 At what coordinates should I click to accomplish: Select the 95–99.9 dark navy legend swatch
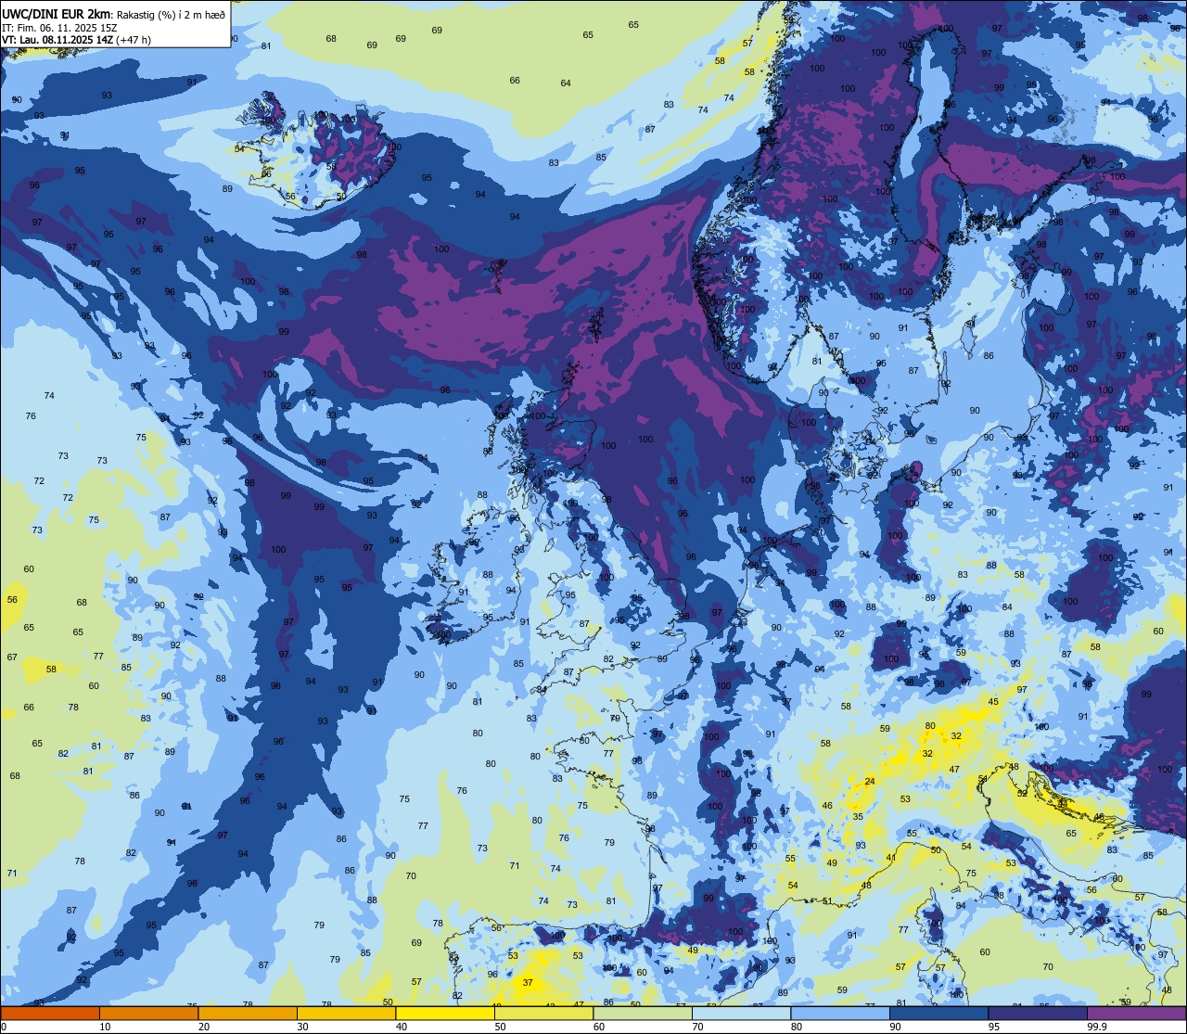(x=1038, y=1013)
